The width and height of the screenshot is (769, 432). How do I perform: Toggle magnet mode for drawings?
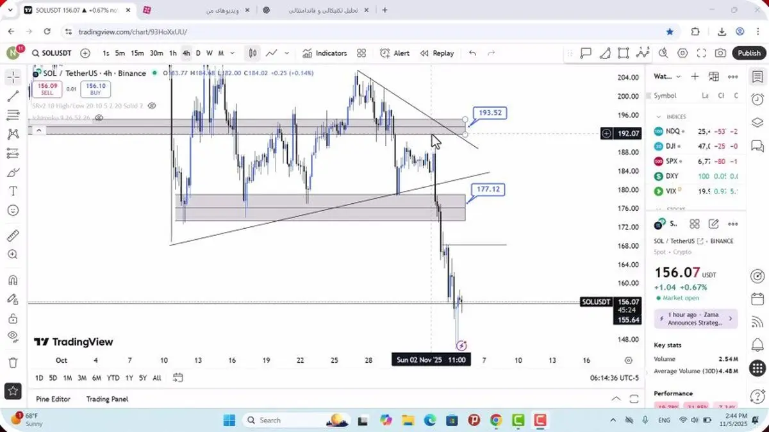[x=13, y=280]
